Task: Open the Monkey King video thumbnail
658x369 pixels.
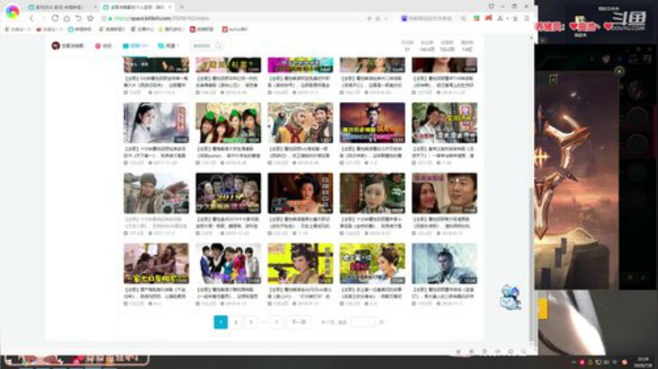Action: click(301, 123)
